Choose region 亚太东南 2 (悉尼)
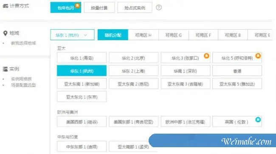Viewport: 276px width, 154px height. click(133, 84)
